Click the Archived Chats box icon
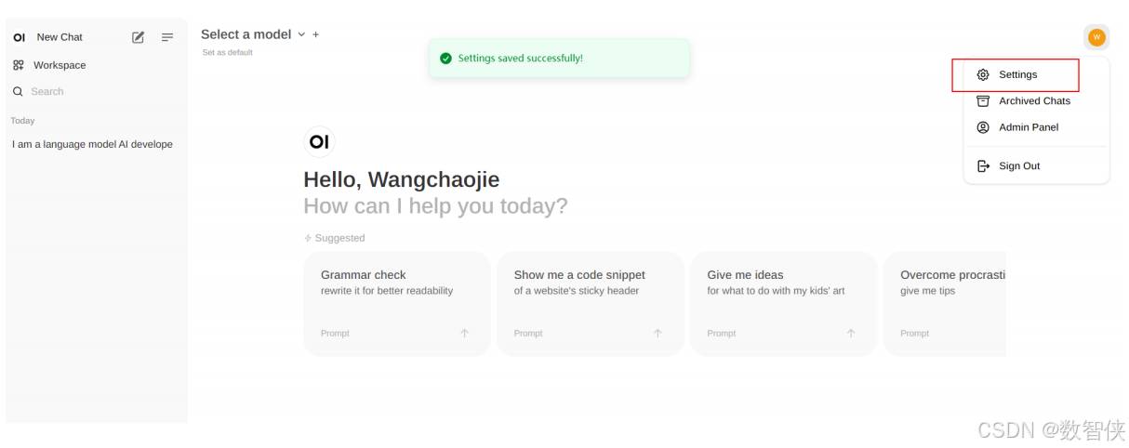 click(x=983, y=100)
